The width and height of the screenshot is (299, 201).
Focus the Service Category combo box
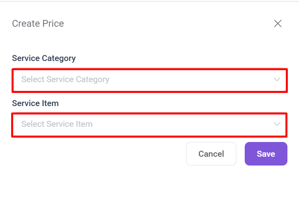149,80
